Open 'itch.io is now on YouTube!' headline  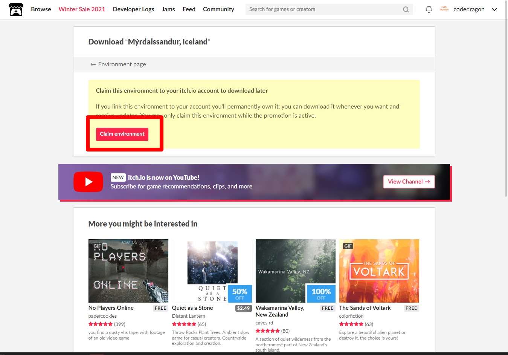(x=163, y=177)
